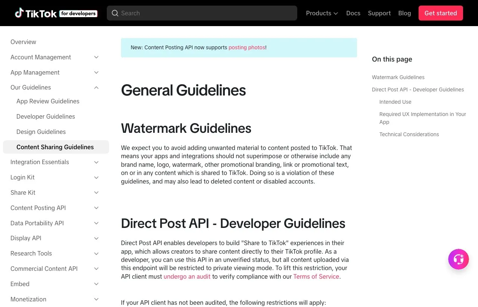
Task: Open Design Guidelines in sidebar
Action: click(x=41, y=132)
